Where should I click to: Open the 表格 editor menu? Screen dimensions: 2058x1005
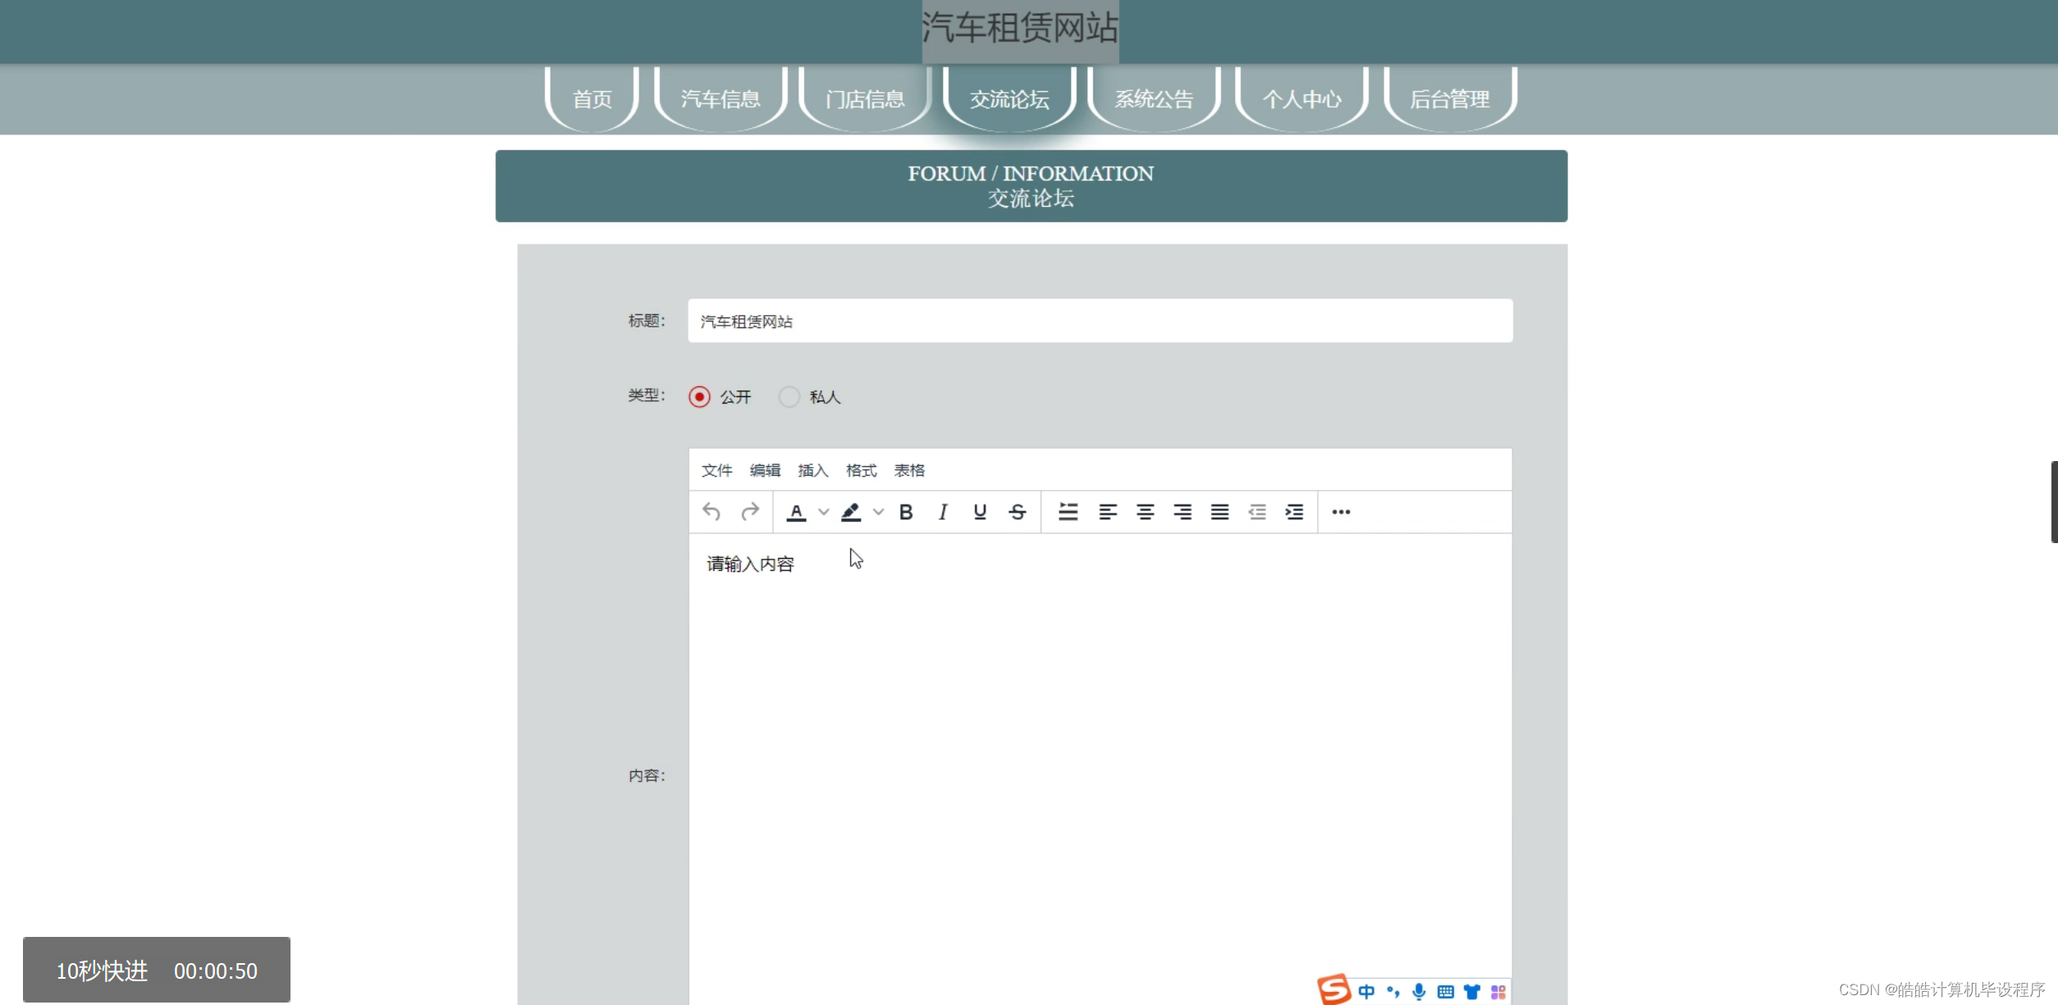click(909, 470)
